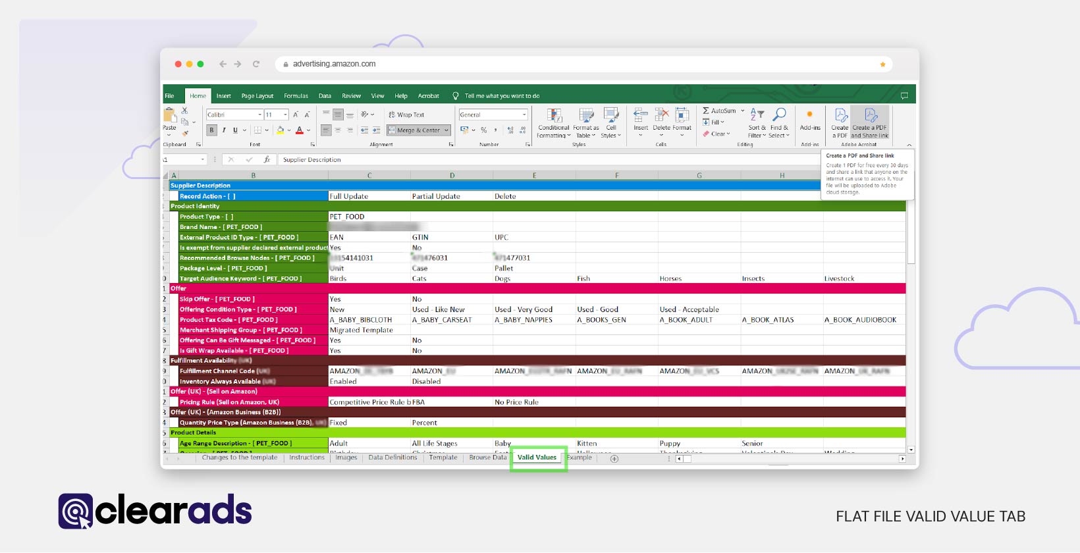Expand Merge & Center options arrow
The image size is (1080, 553).
coord(446,130)
